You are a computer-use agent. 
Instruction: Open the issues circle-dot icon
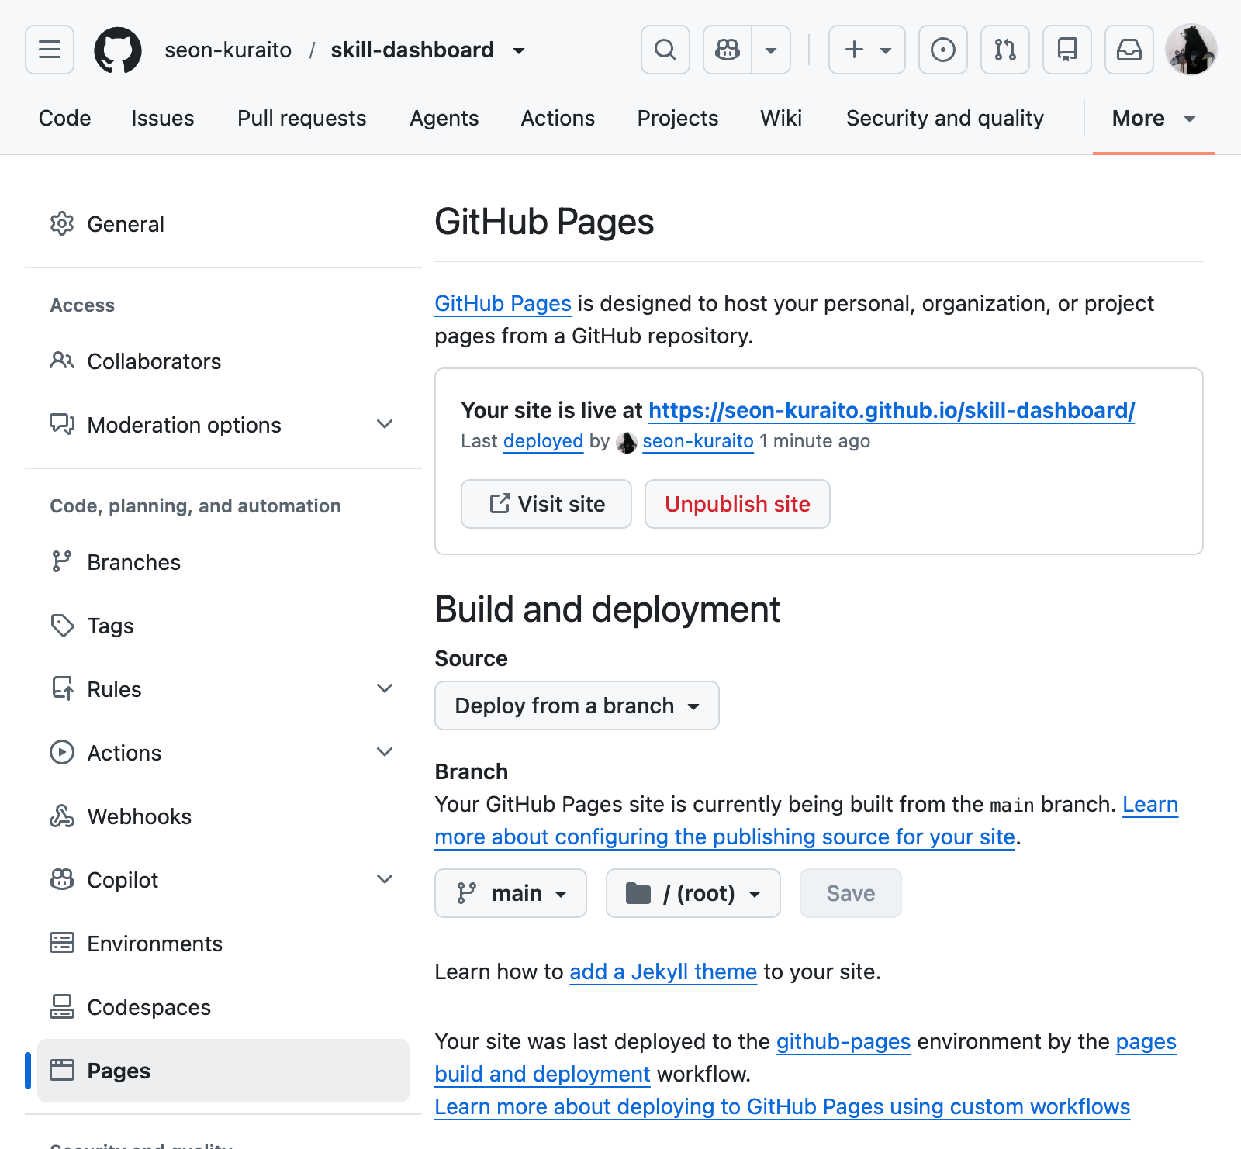[x=943, y=50]
